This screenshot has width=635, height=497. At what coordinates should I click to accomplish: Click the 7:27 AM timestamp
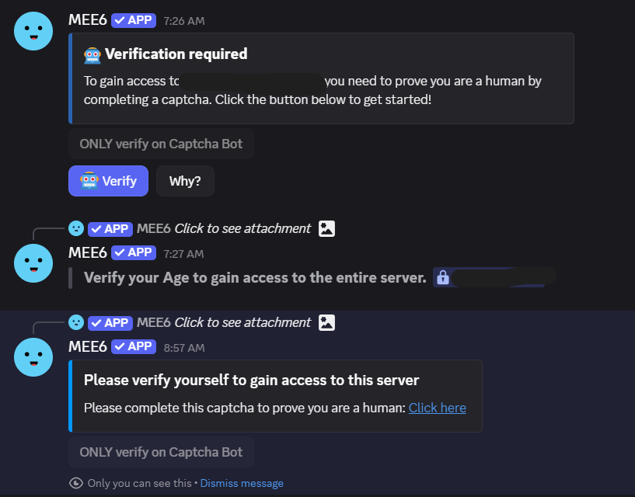pyautogui.click(x=184, y=253)
